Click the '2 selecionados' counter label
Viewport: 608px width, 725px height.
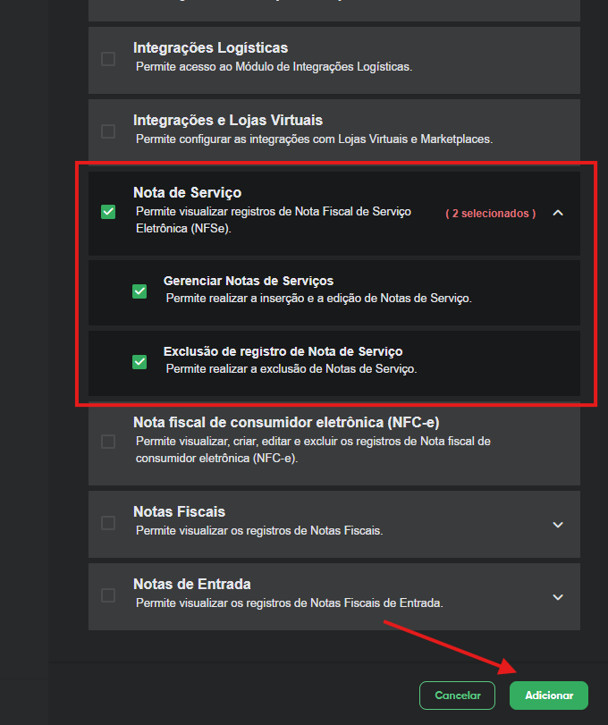pyautogui.click(x=491, y=214)
